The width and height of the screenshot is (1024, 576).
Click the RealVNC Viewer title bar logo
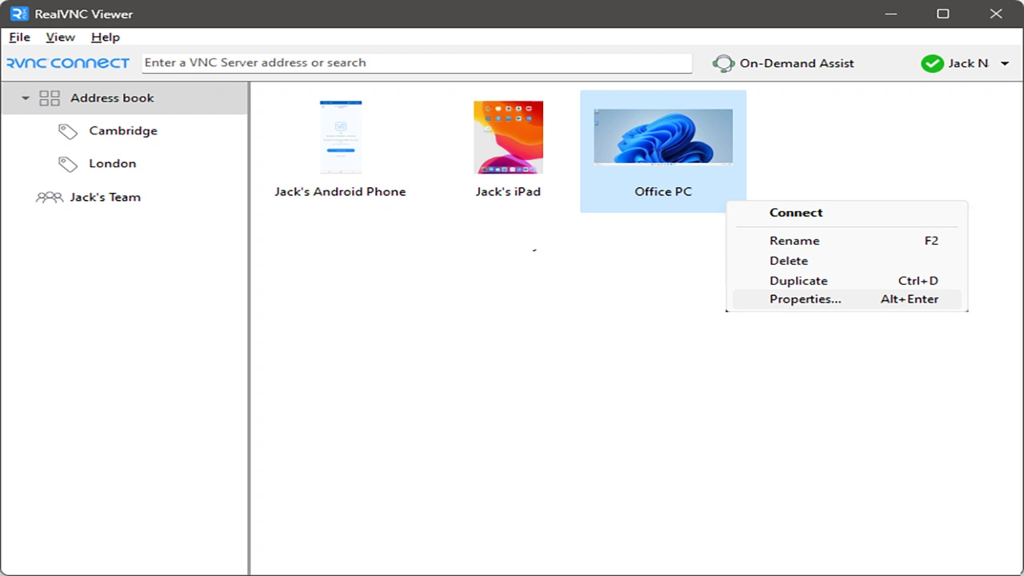pos(19,14)
